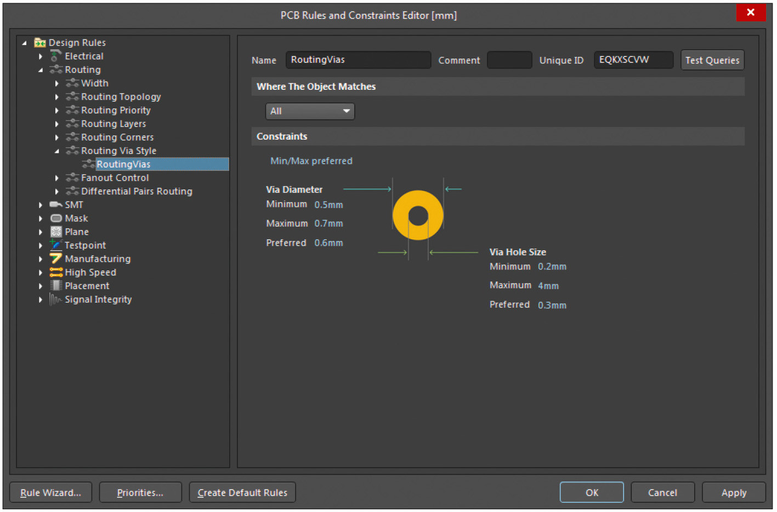Click the Comment input field

click(509, 60)
